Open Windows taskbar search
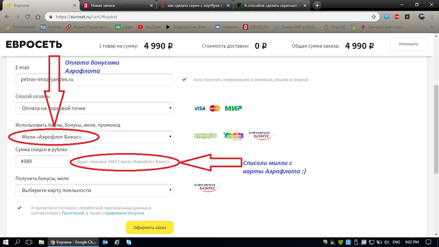 click(x=17, y=242)
